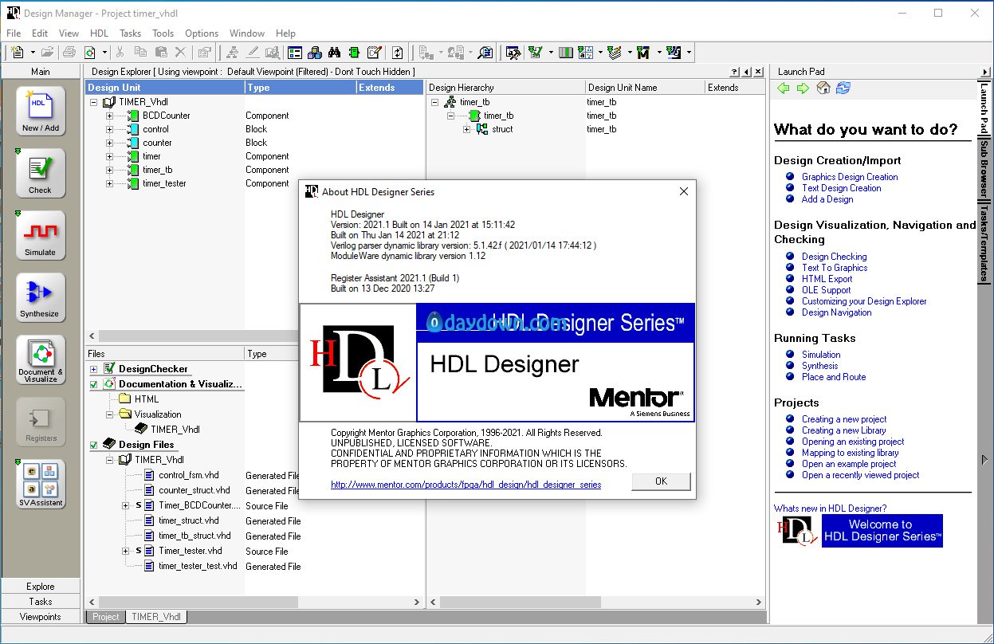Viewport: 994px width, 644px height.
Task: Expand Timer_tester.vhd source file
Action: pyautogui.click(x=125, y=551)
